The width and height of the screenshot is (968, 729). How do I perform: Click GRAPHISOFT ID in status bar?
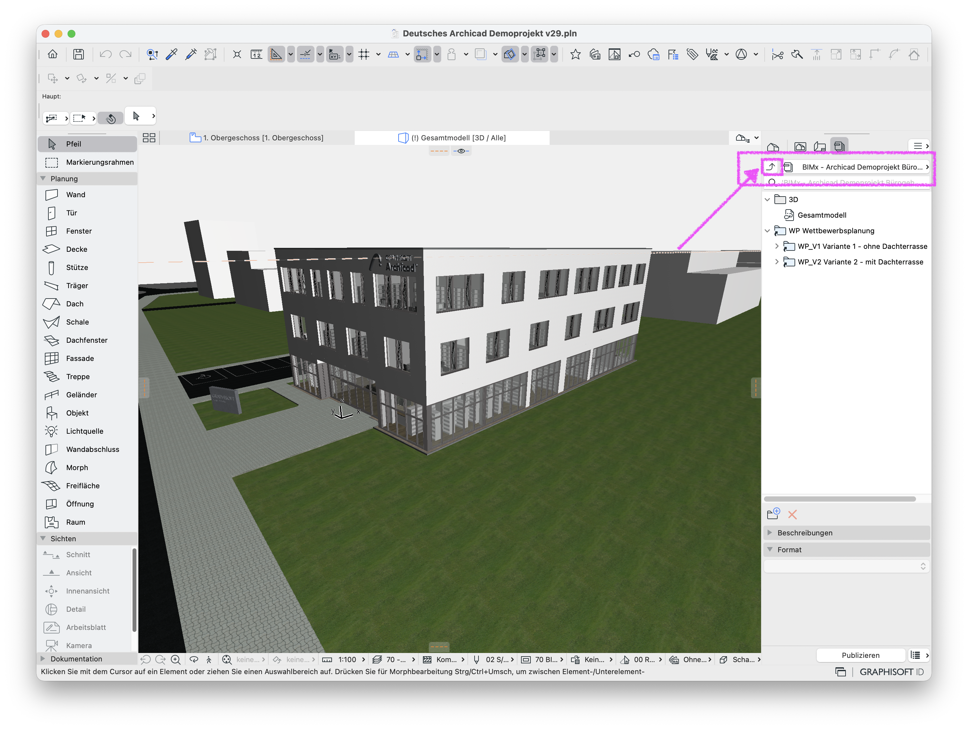(x=891, y=672)
